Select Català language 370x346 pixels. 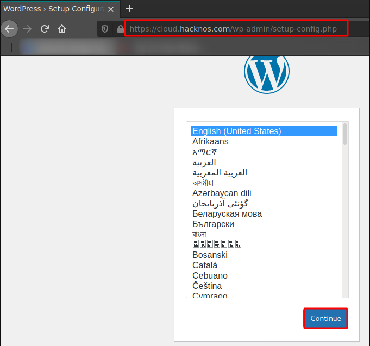tap(264, 265)
